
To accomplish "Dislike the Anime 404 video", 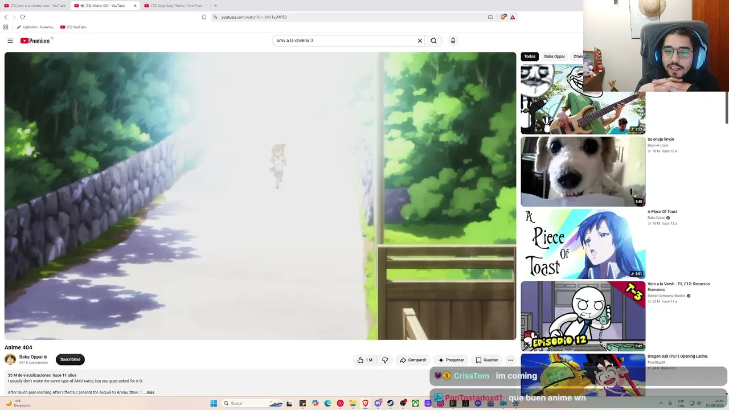I will pos(385,360).
